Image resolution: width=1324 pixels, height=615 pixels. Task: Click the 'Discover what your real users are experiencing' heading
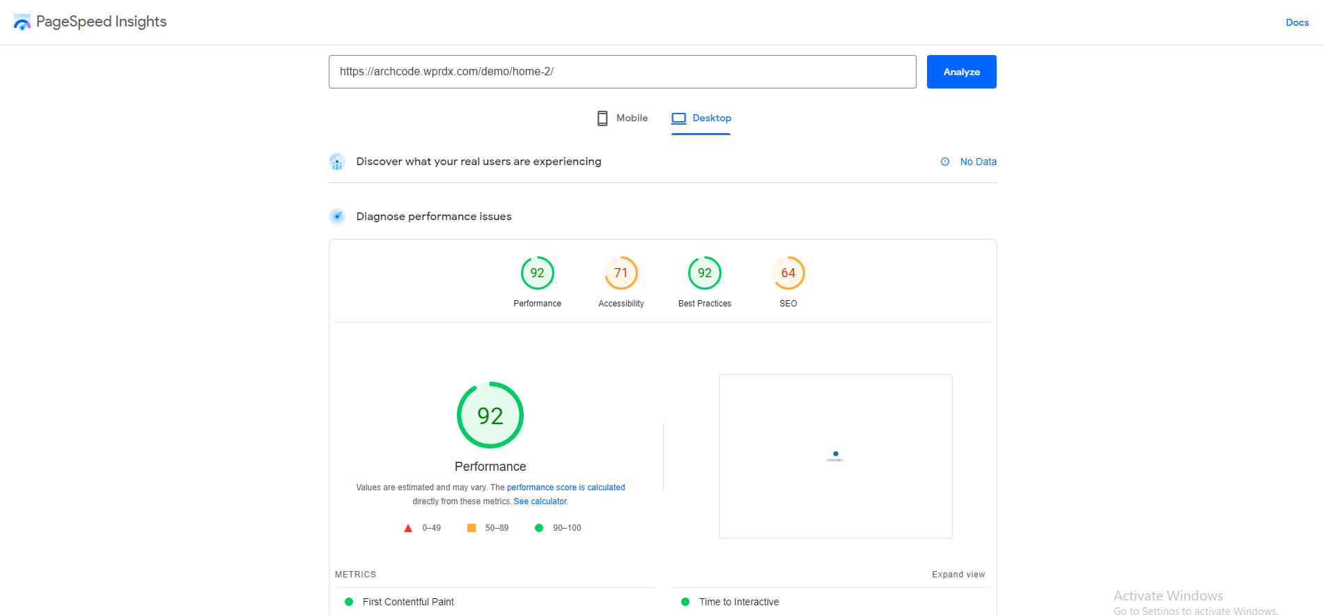coord(478,162)
